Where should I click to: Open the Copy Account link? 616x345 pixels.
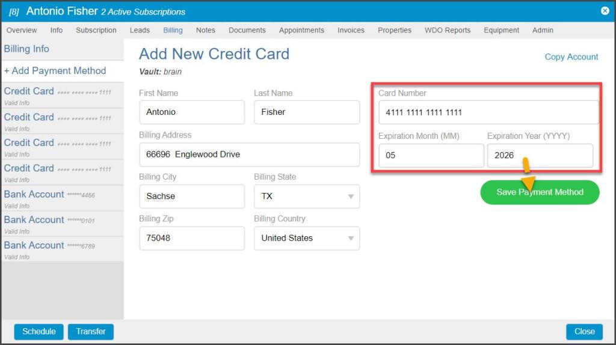(x=571, y=56)
